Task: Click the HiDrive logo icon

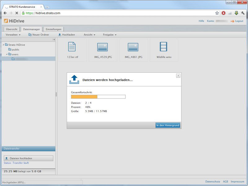Action: (6, 21)
